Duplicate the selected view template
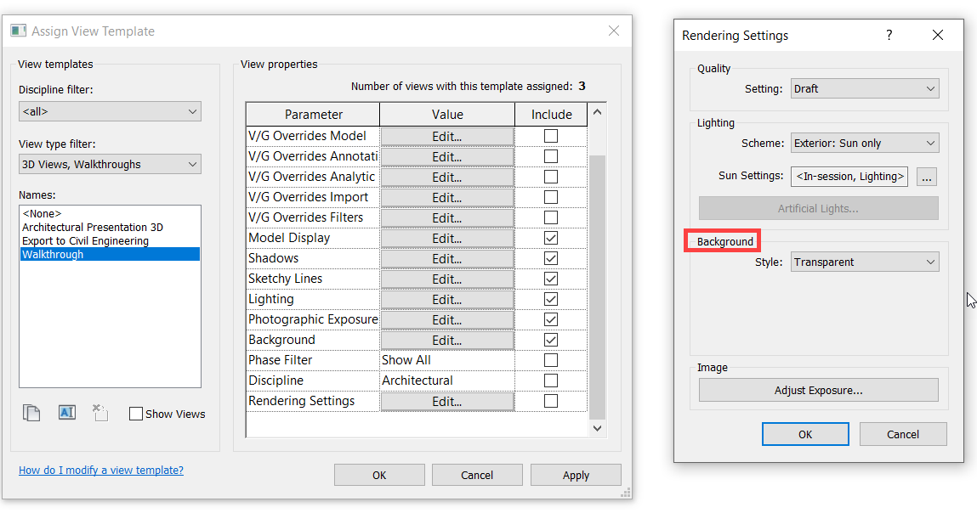 coord(31,413)
